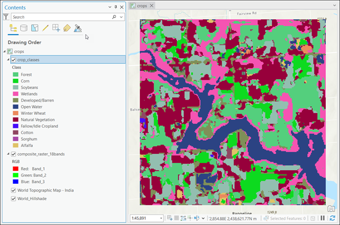Switch to List By Data Source icon
This screenshot has height=225, width=340.
[24, 28]
